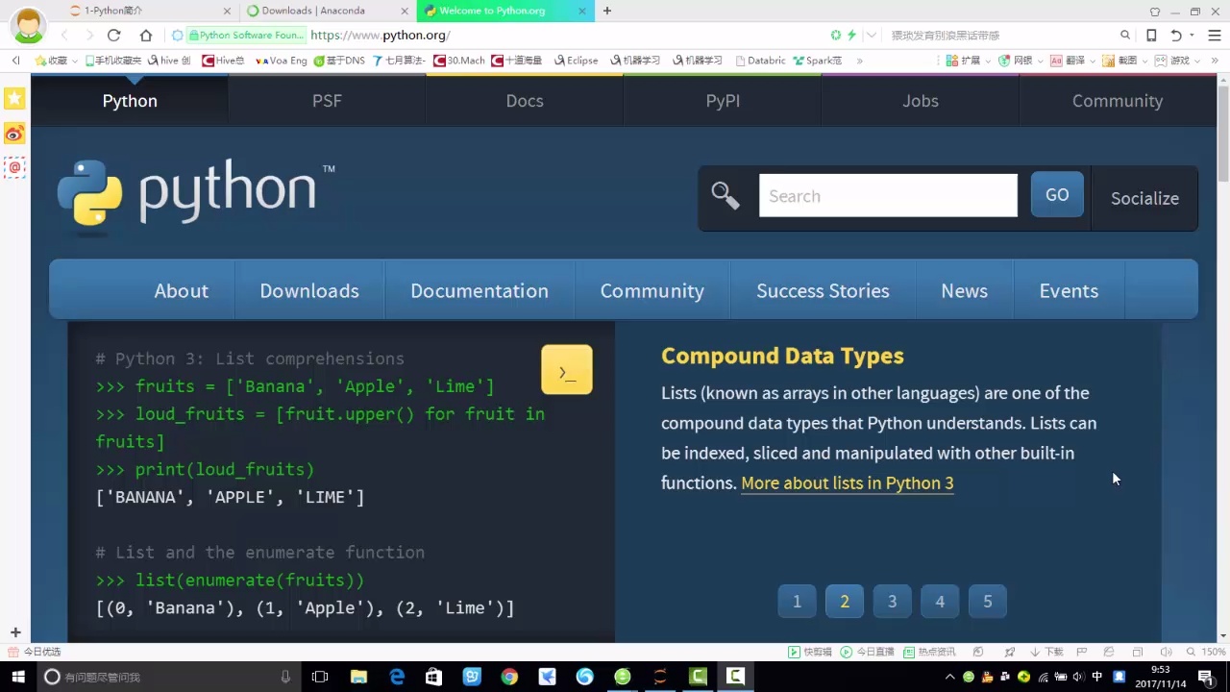Open the PyPI top navigation tab
Screen dimensions: 1230x692
coord(723,101)
